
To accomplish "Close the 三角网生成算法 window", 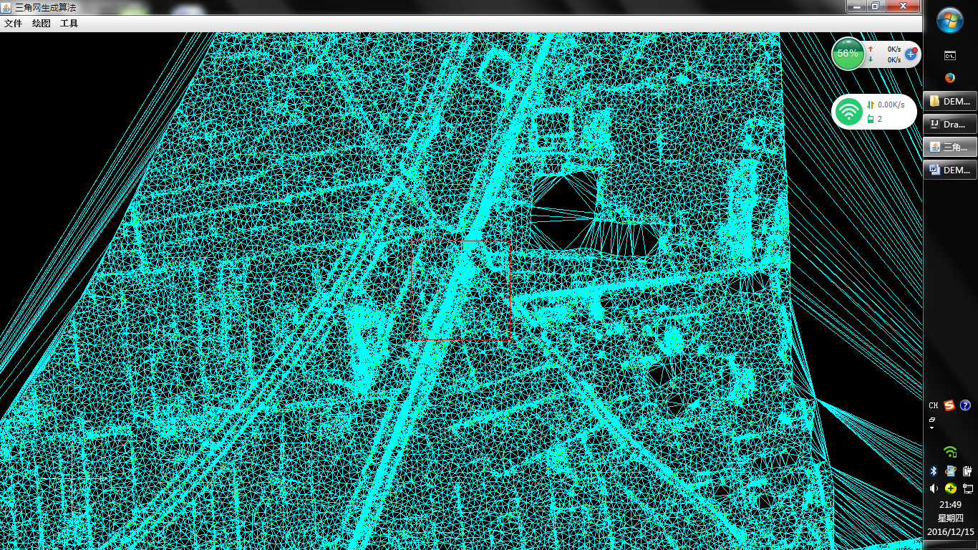I will click(901, 6).
